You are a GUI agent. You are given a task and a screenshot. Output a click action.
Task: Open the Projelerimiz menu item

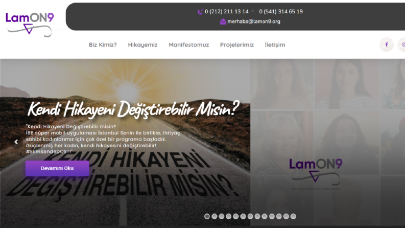click(237, 44)
